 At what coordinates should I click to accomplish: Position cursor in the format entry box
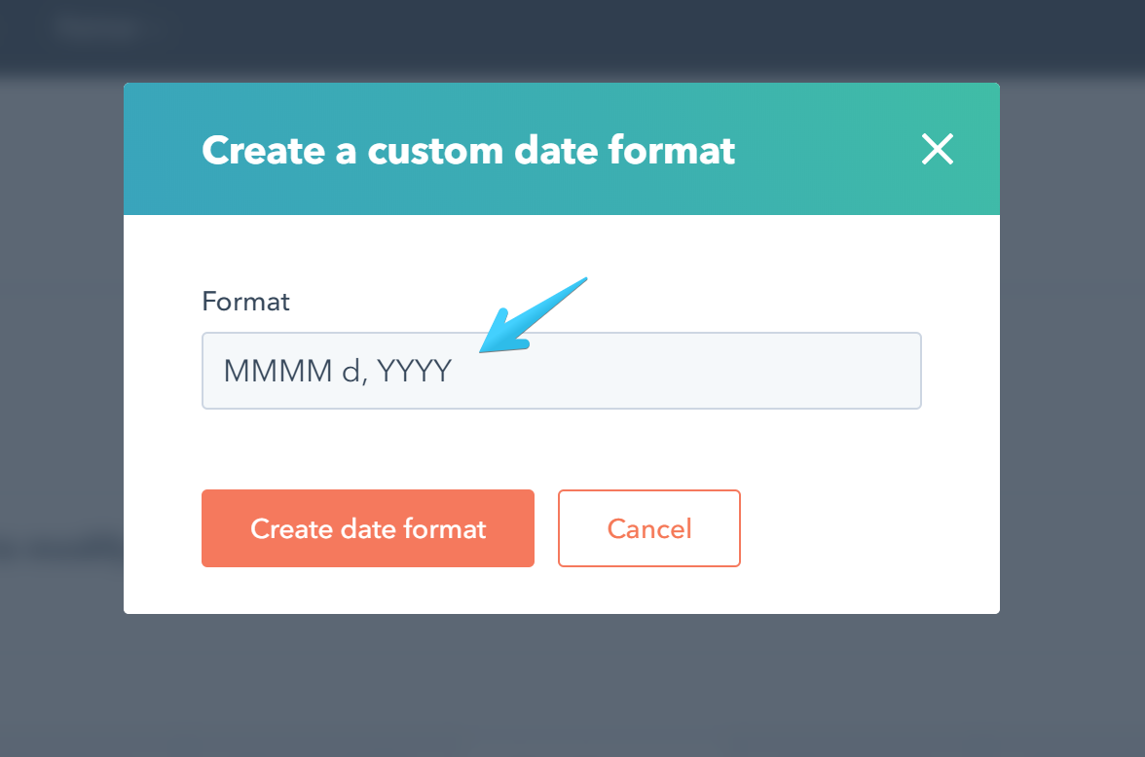[x=561, y=371]
